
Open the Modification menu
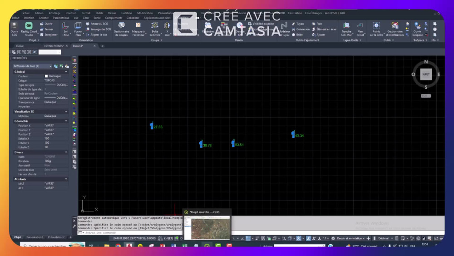point(145,13)
